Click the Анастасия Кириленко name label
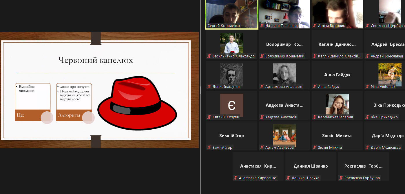Viewport: 405px width, 194px height. [258, 178]
